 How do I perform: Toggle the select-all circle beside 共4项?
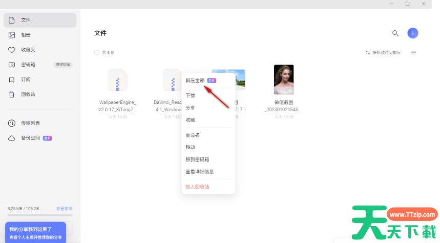tap(97, 52)
